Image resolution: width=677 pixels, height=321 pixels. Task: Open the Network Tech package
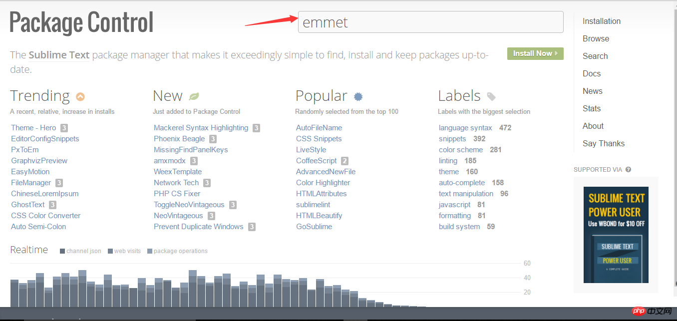click(176, 183)
